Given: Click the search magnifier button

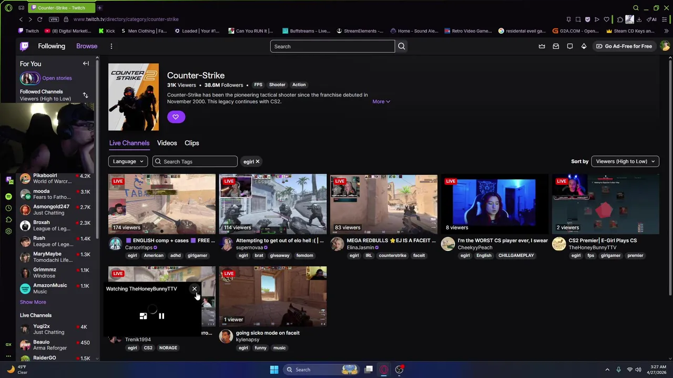Looking at the screenshot, I should click(402, 46).
